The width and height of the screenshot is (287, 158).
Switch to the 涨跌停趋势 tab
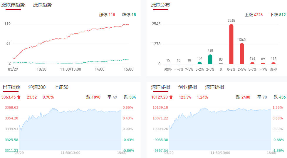click(13, 5)
